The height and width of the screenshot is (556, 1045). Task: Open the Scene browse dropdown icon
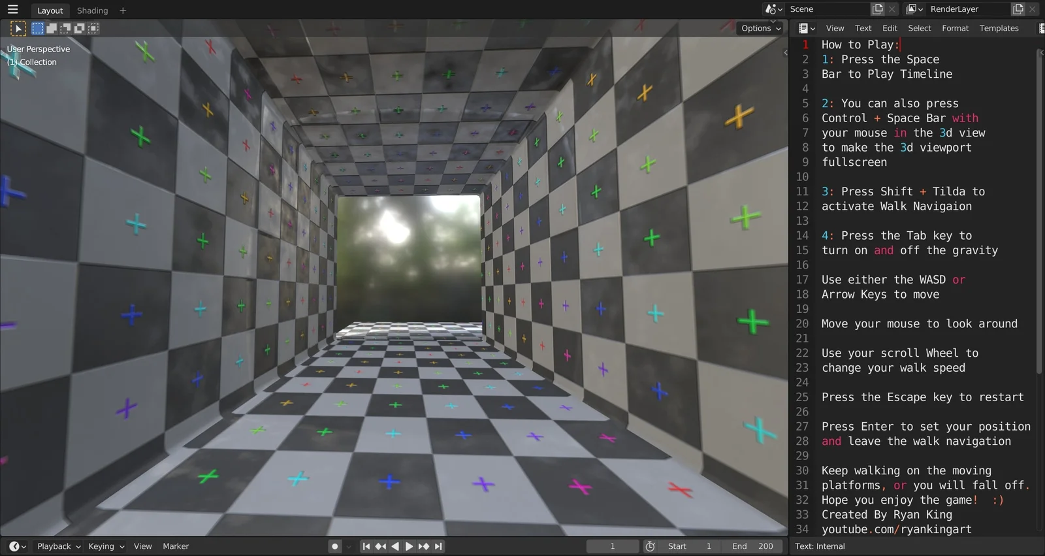pos(774,9)
